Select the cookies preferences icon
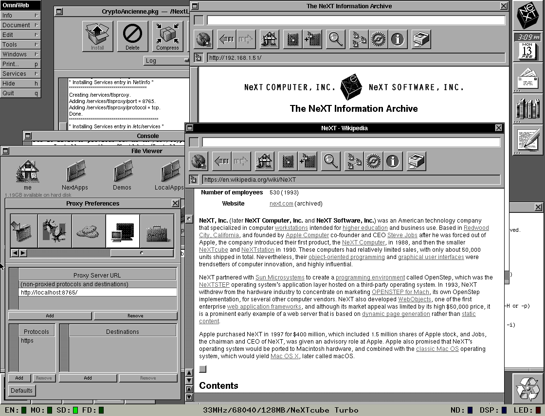Image resolution: width=545 pixels, height=416 pixels. [x=89, y=231]
